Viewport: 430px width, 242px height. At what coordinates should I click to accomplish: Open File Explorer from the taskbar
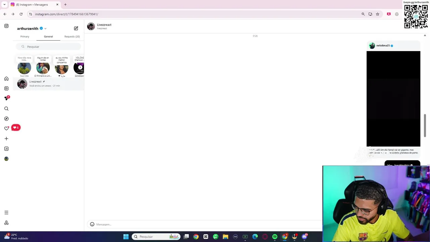pos(225,237)
